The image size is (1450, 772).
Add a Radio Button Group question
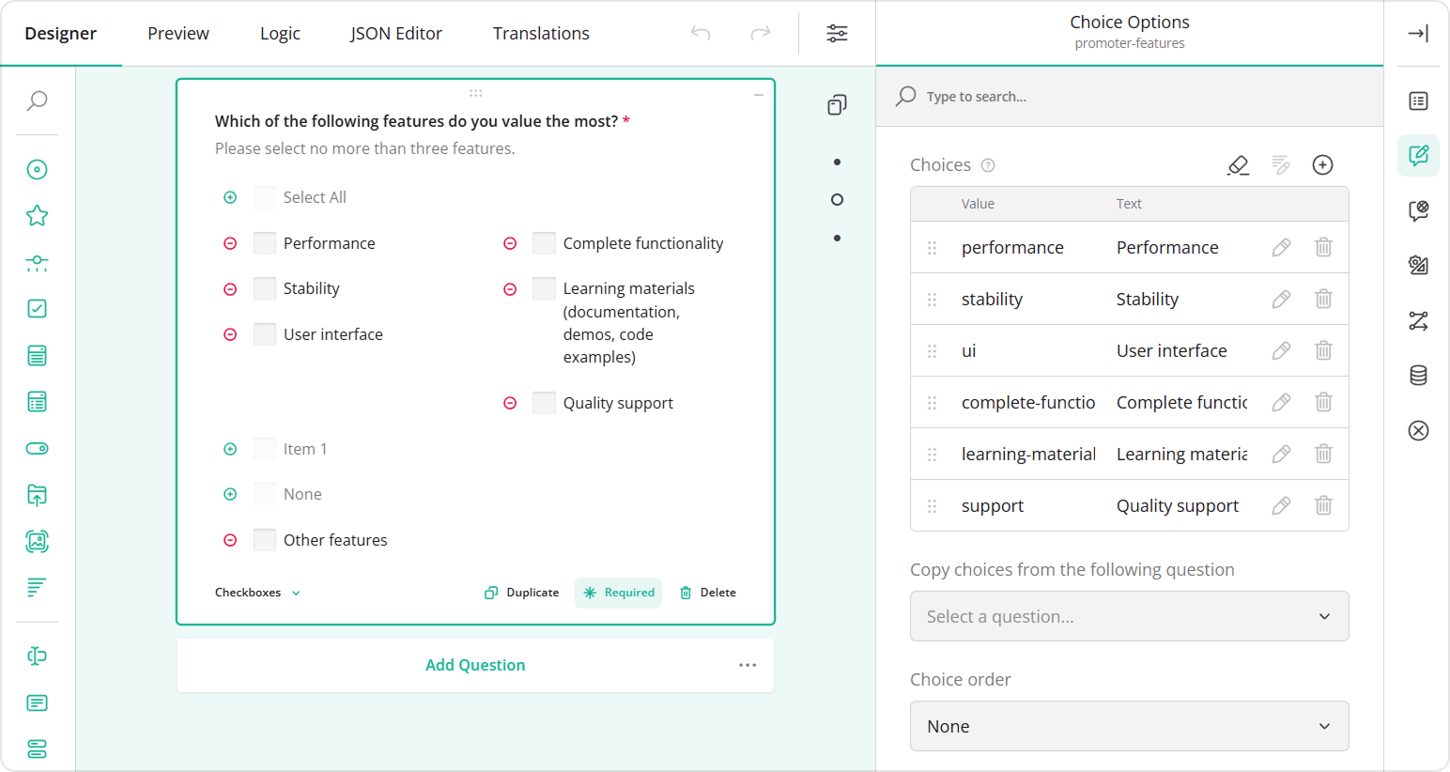coord(37,169)
